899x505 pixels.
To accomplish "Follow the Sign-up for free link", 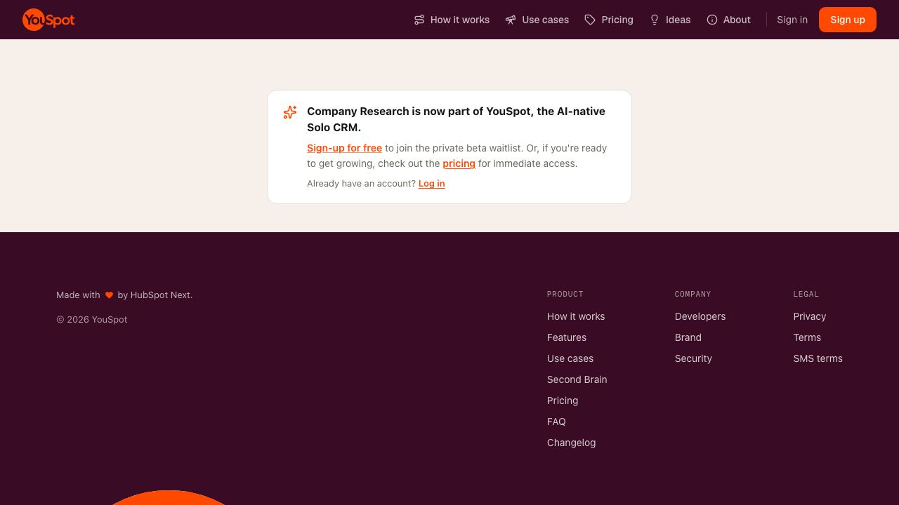I will 344,148.
